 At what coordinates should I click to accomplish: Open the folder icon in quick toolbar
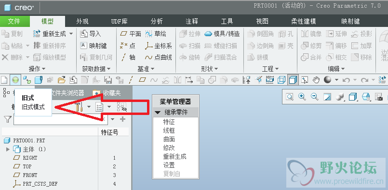click(61, 80)
